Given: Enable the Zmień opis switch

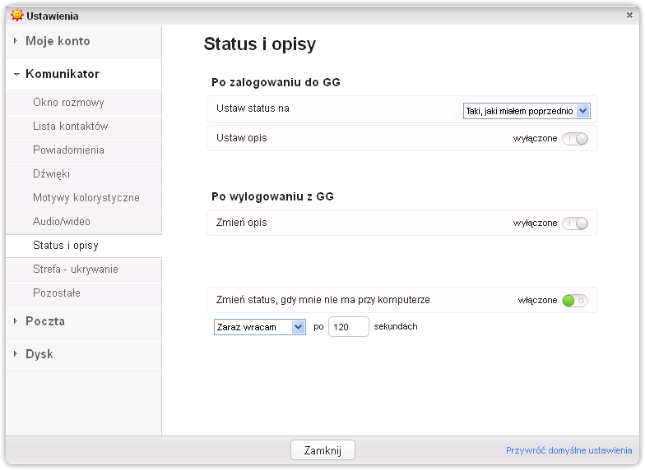Looking at the screenshot, I should click(575, 223).
